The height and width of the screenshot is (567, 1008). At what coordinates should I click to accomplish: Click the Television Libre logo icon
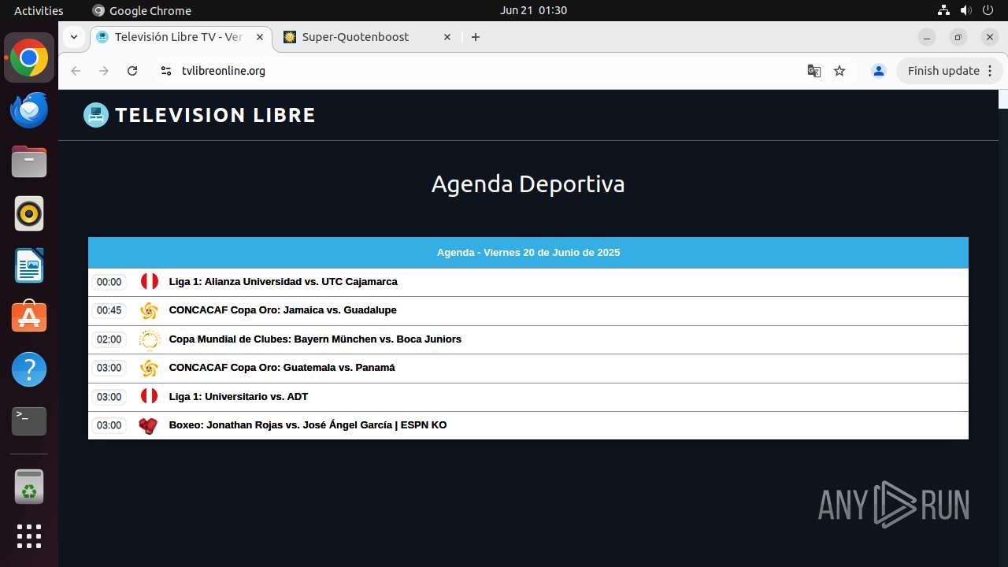96,115
